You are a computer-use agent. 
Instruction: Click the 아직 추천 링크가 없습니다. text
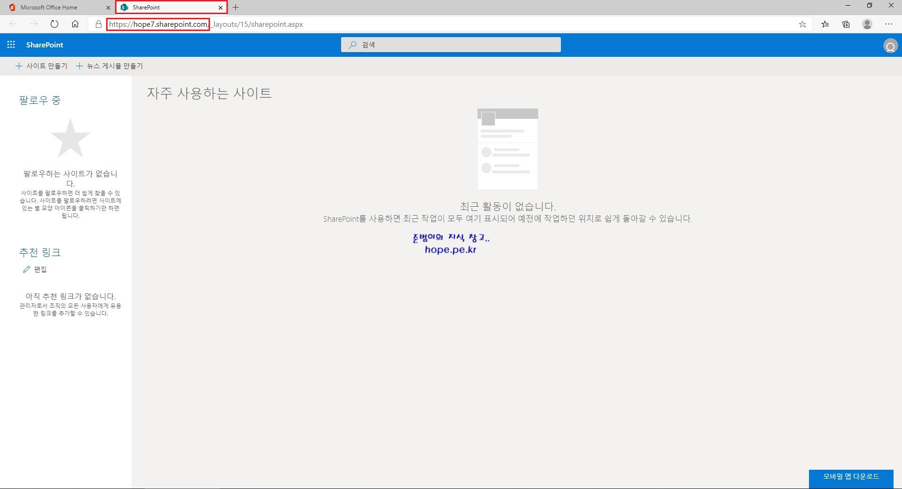(x=70, y=296)
